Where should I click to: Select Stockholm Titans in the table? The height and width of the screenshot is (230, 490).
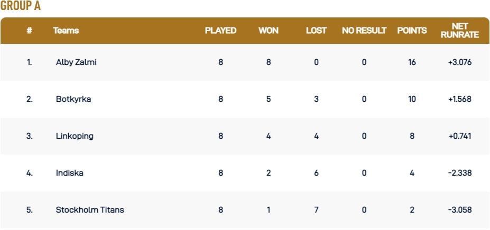[x=90, y=210]
